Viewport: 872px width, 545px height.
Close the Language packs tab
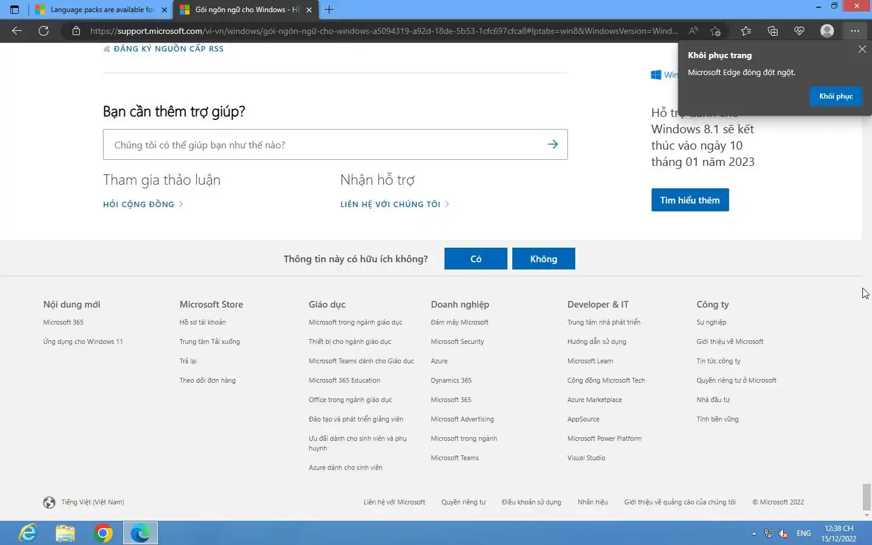click(164, 10)
